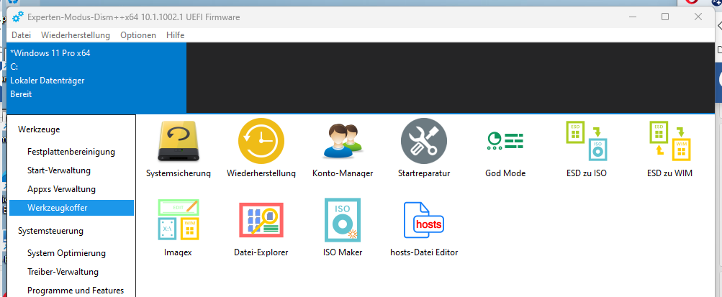The width and height of the screenshot is (722, 297).
Task: Open Datei-Explorer magnifier icon
Action: coord(261,220)
